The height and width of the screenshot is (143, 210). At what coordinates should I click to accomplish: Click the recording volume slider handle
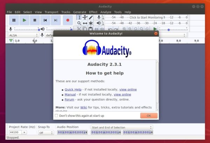[x=39, y=30]
